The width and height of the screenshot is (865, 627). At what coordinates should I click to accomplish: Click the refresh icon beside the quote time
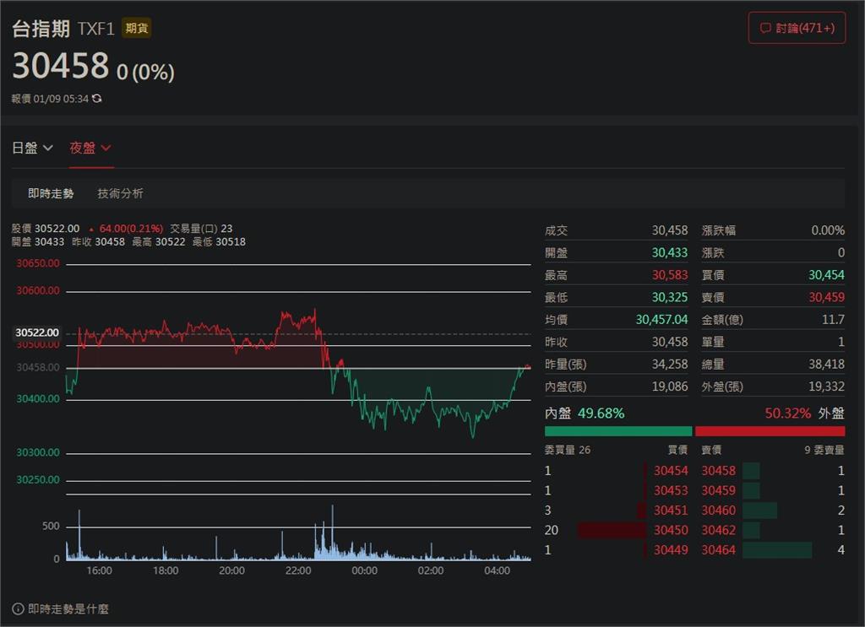97,99
